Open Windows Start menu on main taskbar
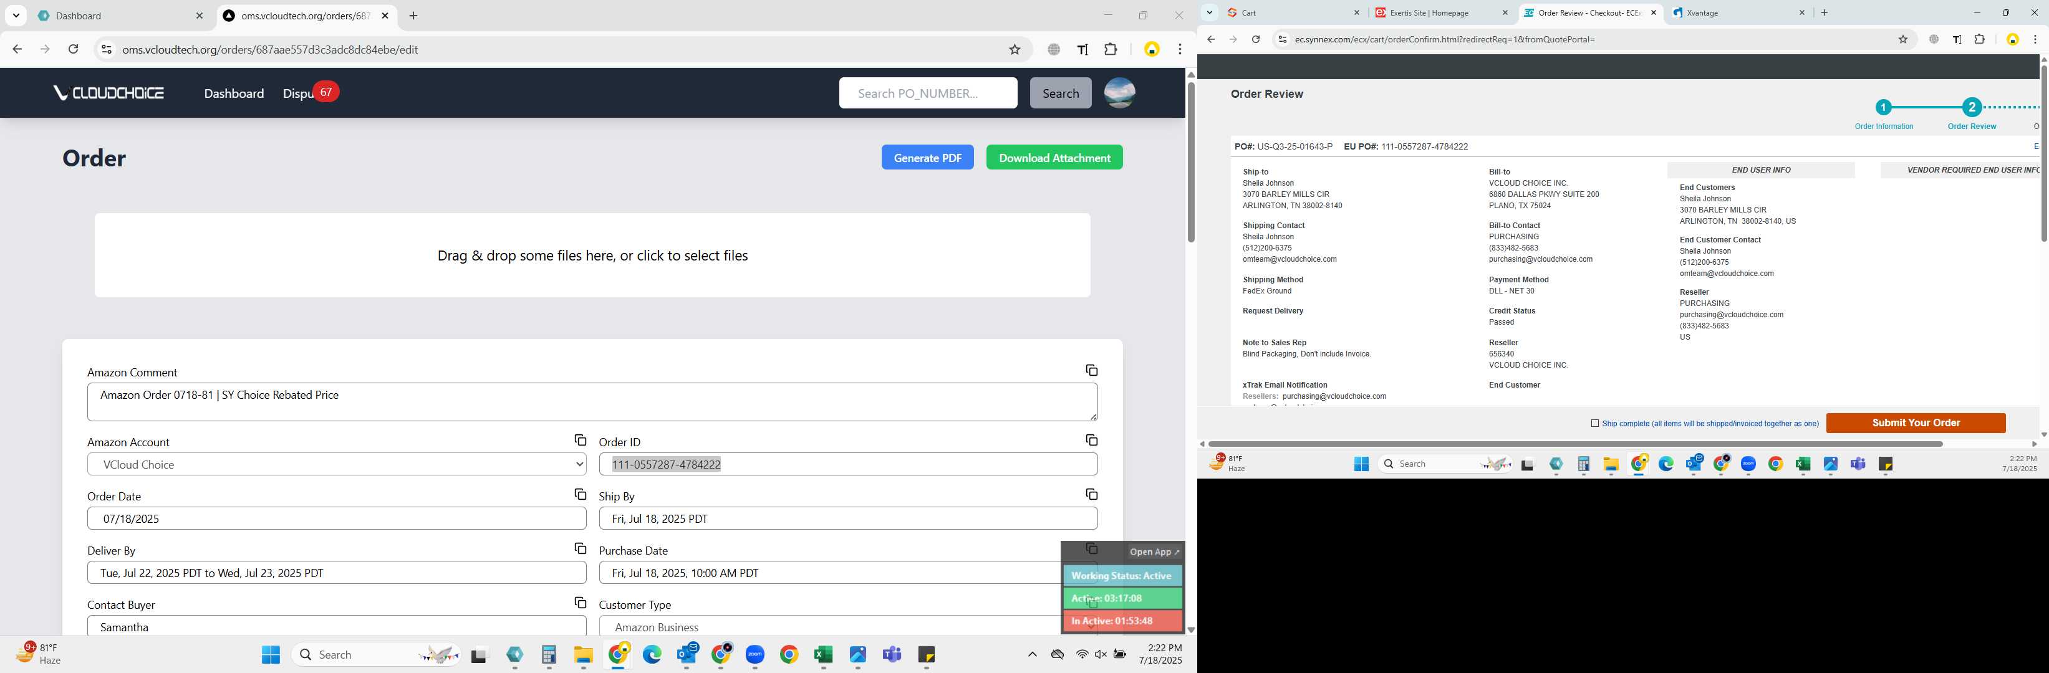 point(271,655)
